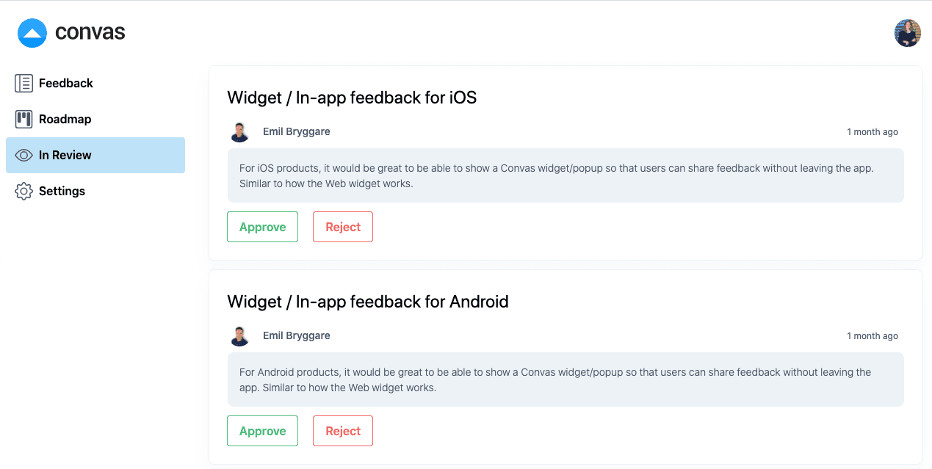
Task: Click the Convas logo icon
Action: (32, 33)
